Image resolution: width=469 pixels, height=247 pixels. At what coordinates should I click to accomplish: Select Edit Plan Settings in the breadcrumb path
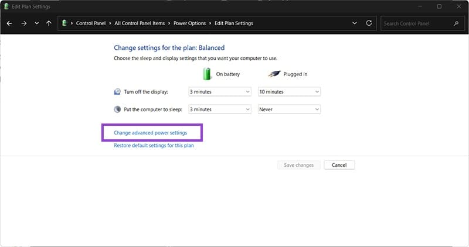pos(233,23)
